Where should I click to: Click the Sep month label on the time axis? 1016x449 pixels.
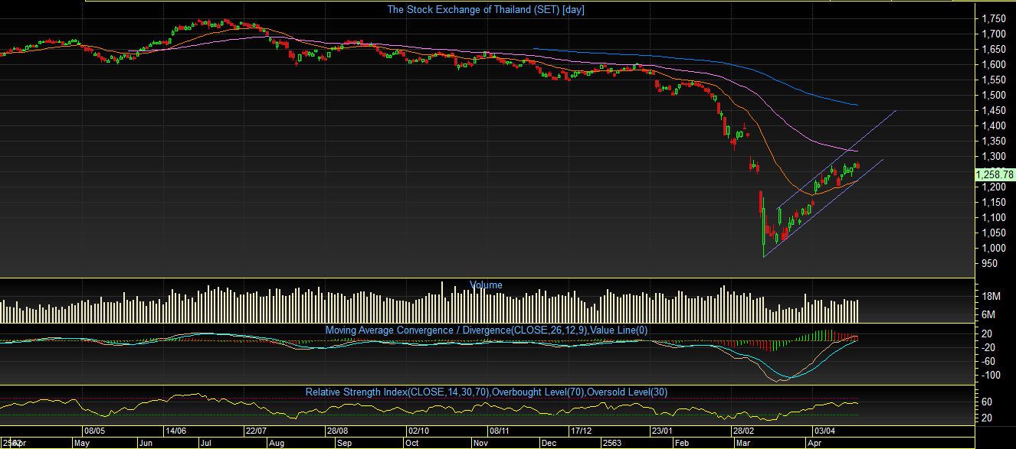click(x=345, y=443)
